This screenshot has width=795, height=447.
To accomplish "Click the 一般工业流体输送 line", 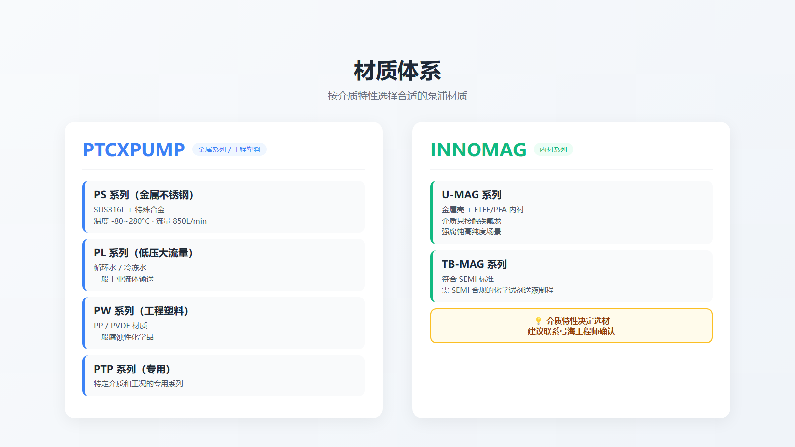I will point(124,279).
